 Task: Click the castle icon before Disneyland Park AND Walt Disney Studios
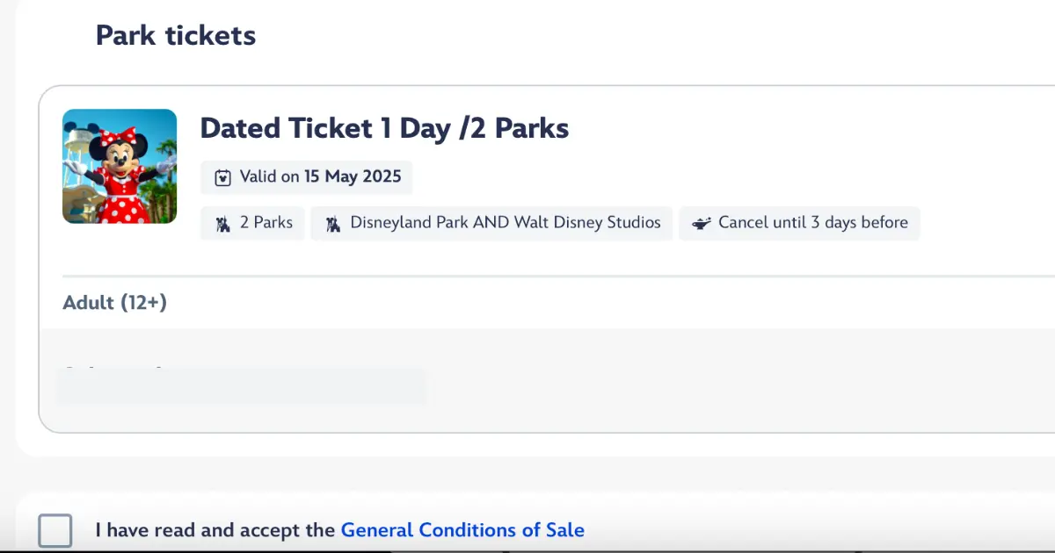tap(332, 224)
